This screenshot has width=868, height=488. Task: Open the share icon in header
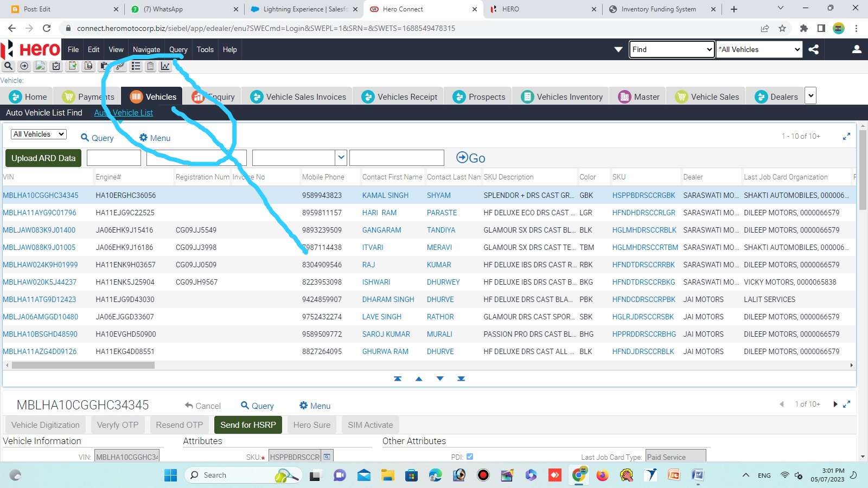point(813,49)
